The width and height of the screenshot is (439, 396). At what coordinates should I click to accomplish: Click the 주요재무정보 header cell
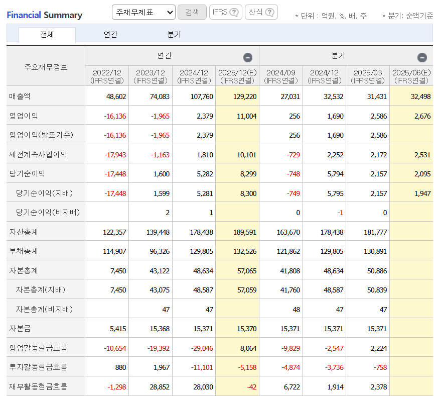(46, 67)
